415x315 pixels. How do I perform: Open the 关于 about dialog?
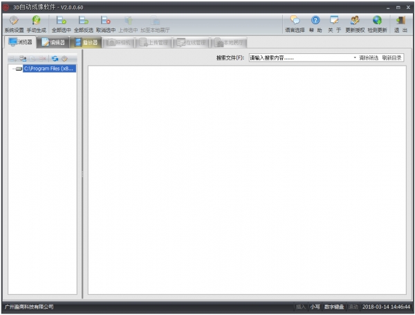tap(334, 24)
